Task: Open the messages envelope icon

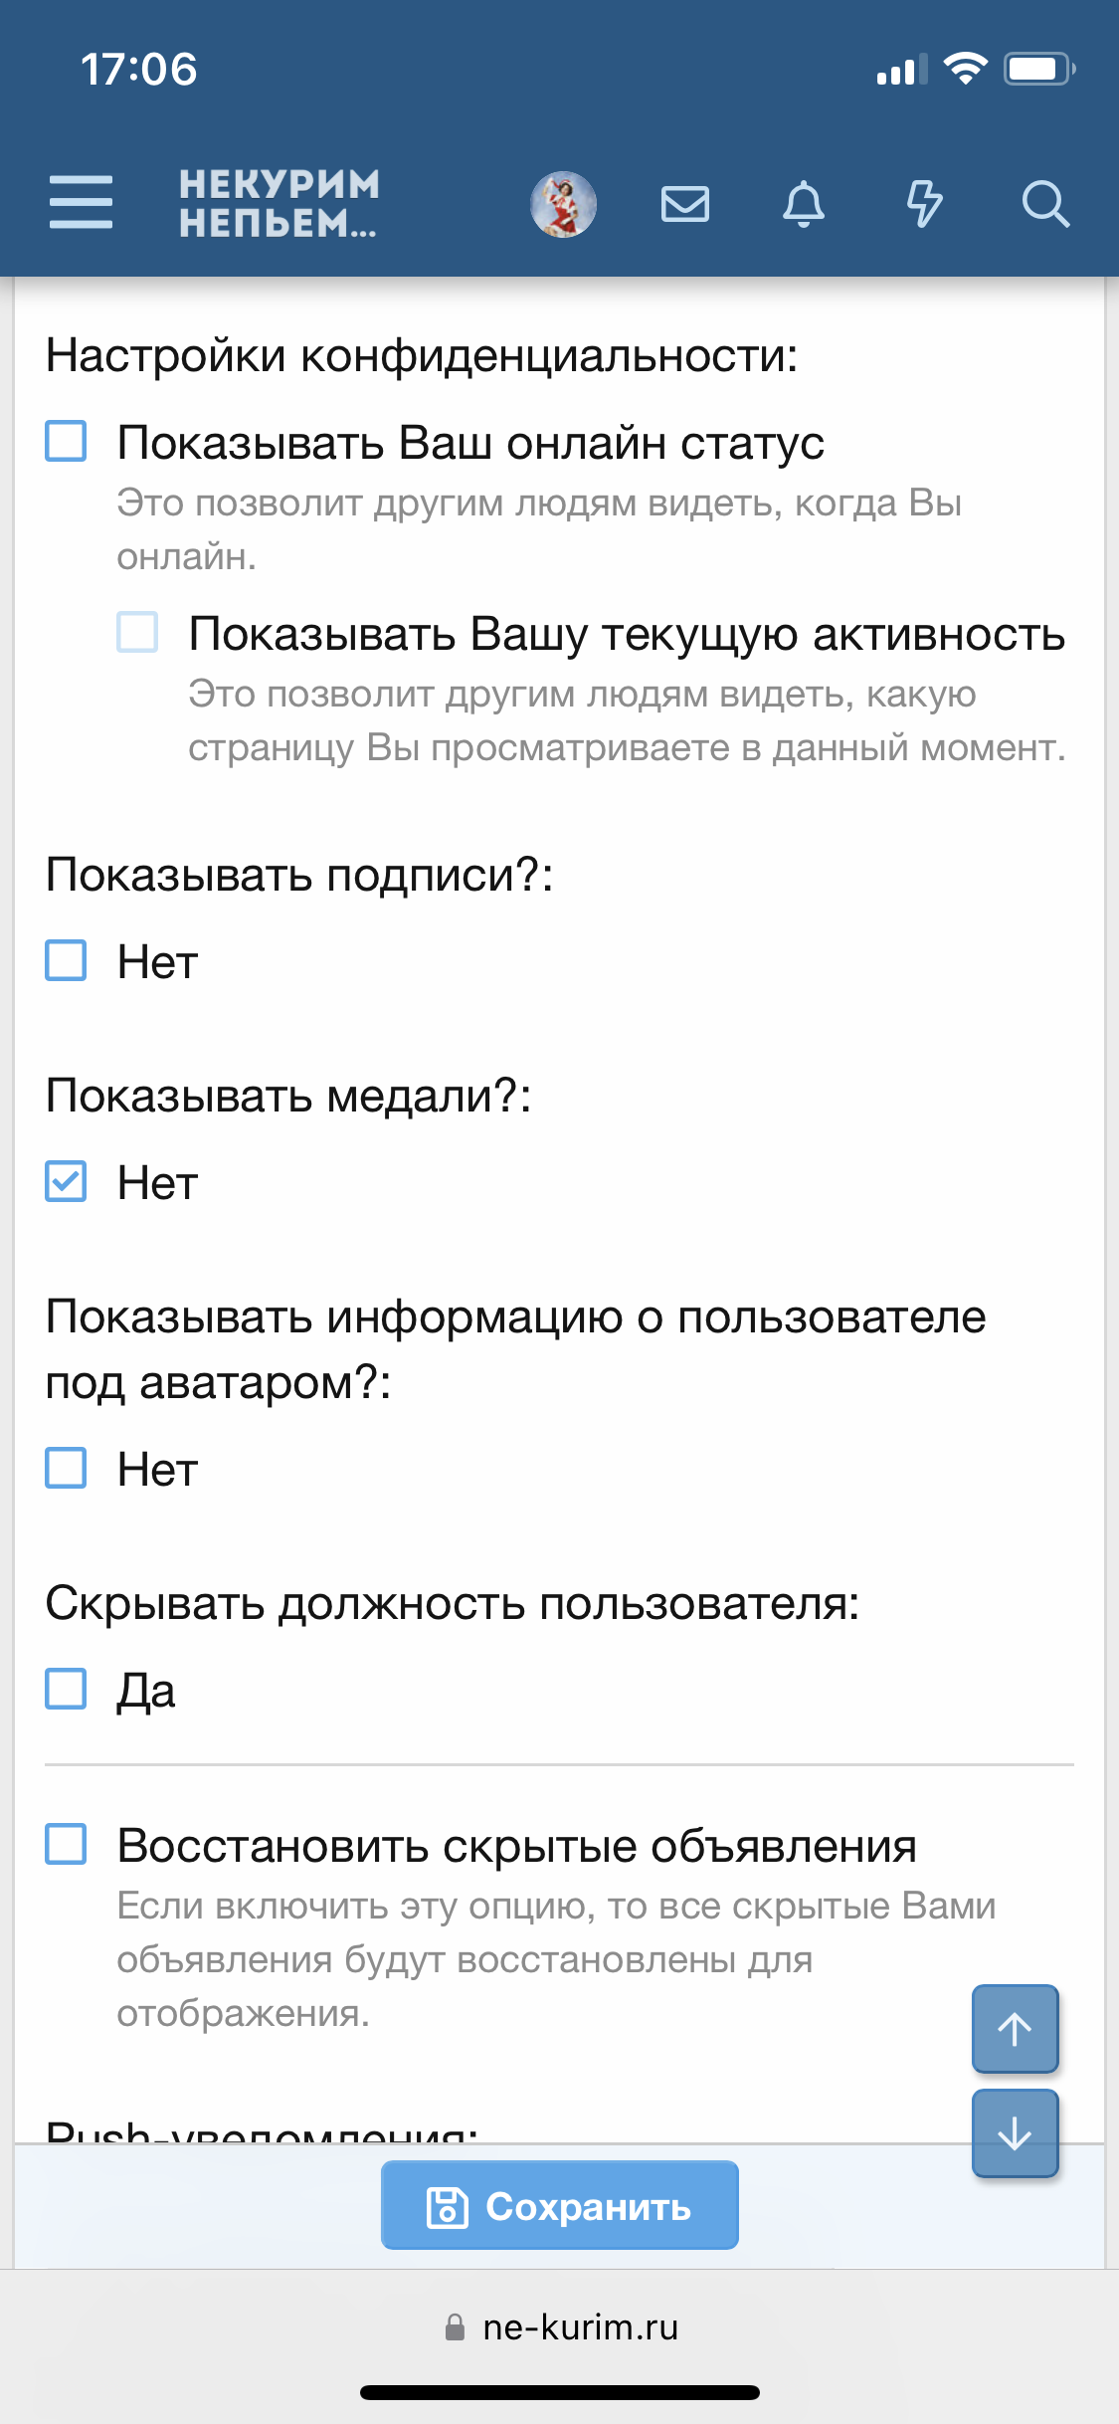Action: [685, 204]
